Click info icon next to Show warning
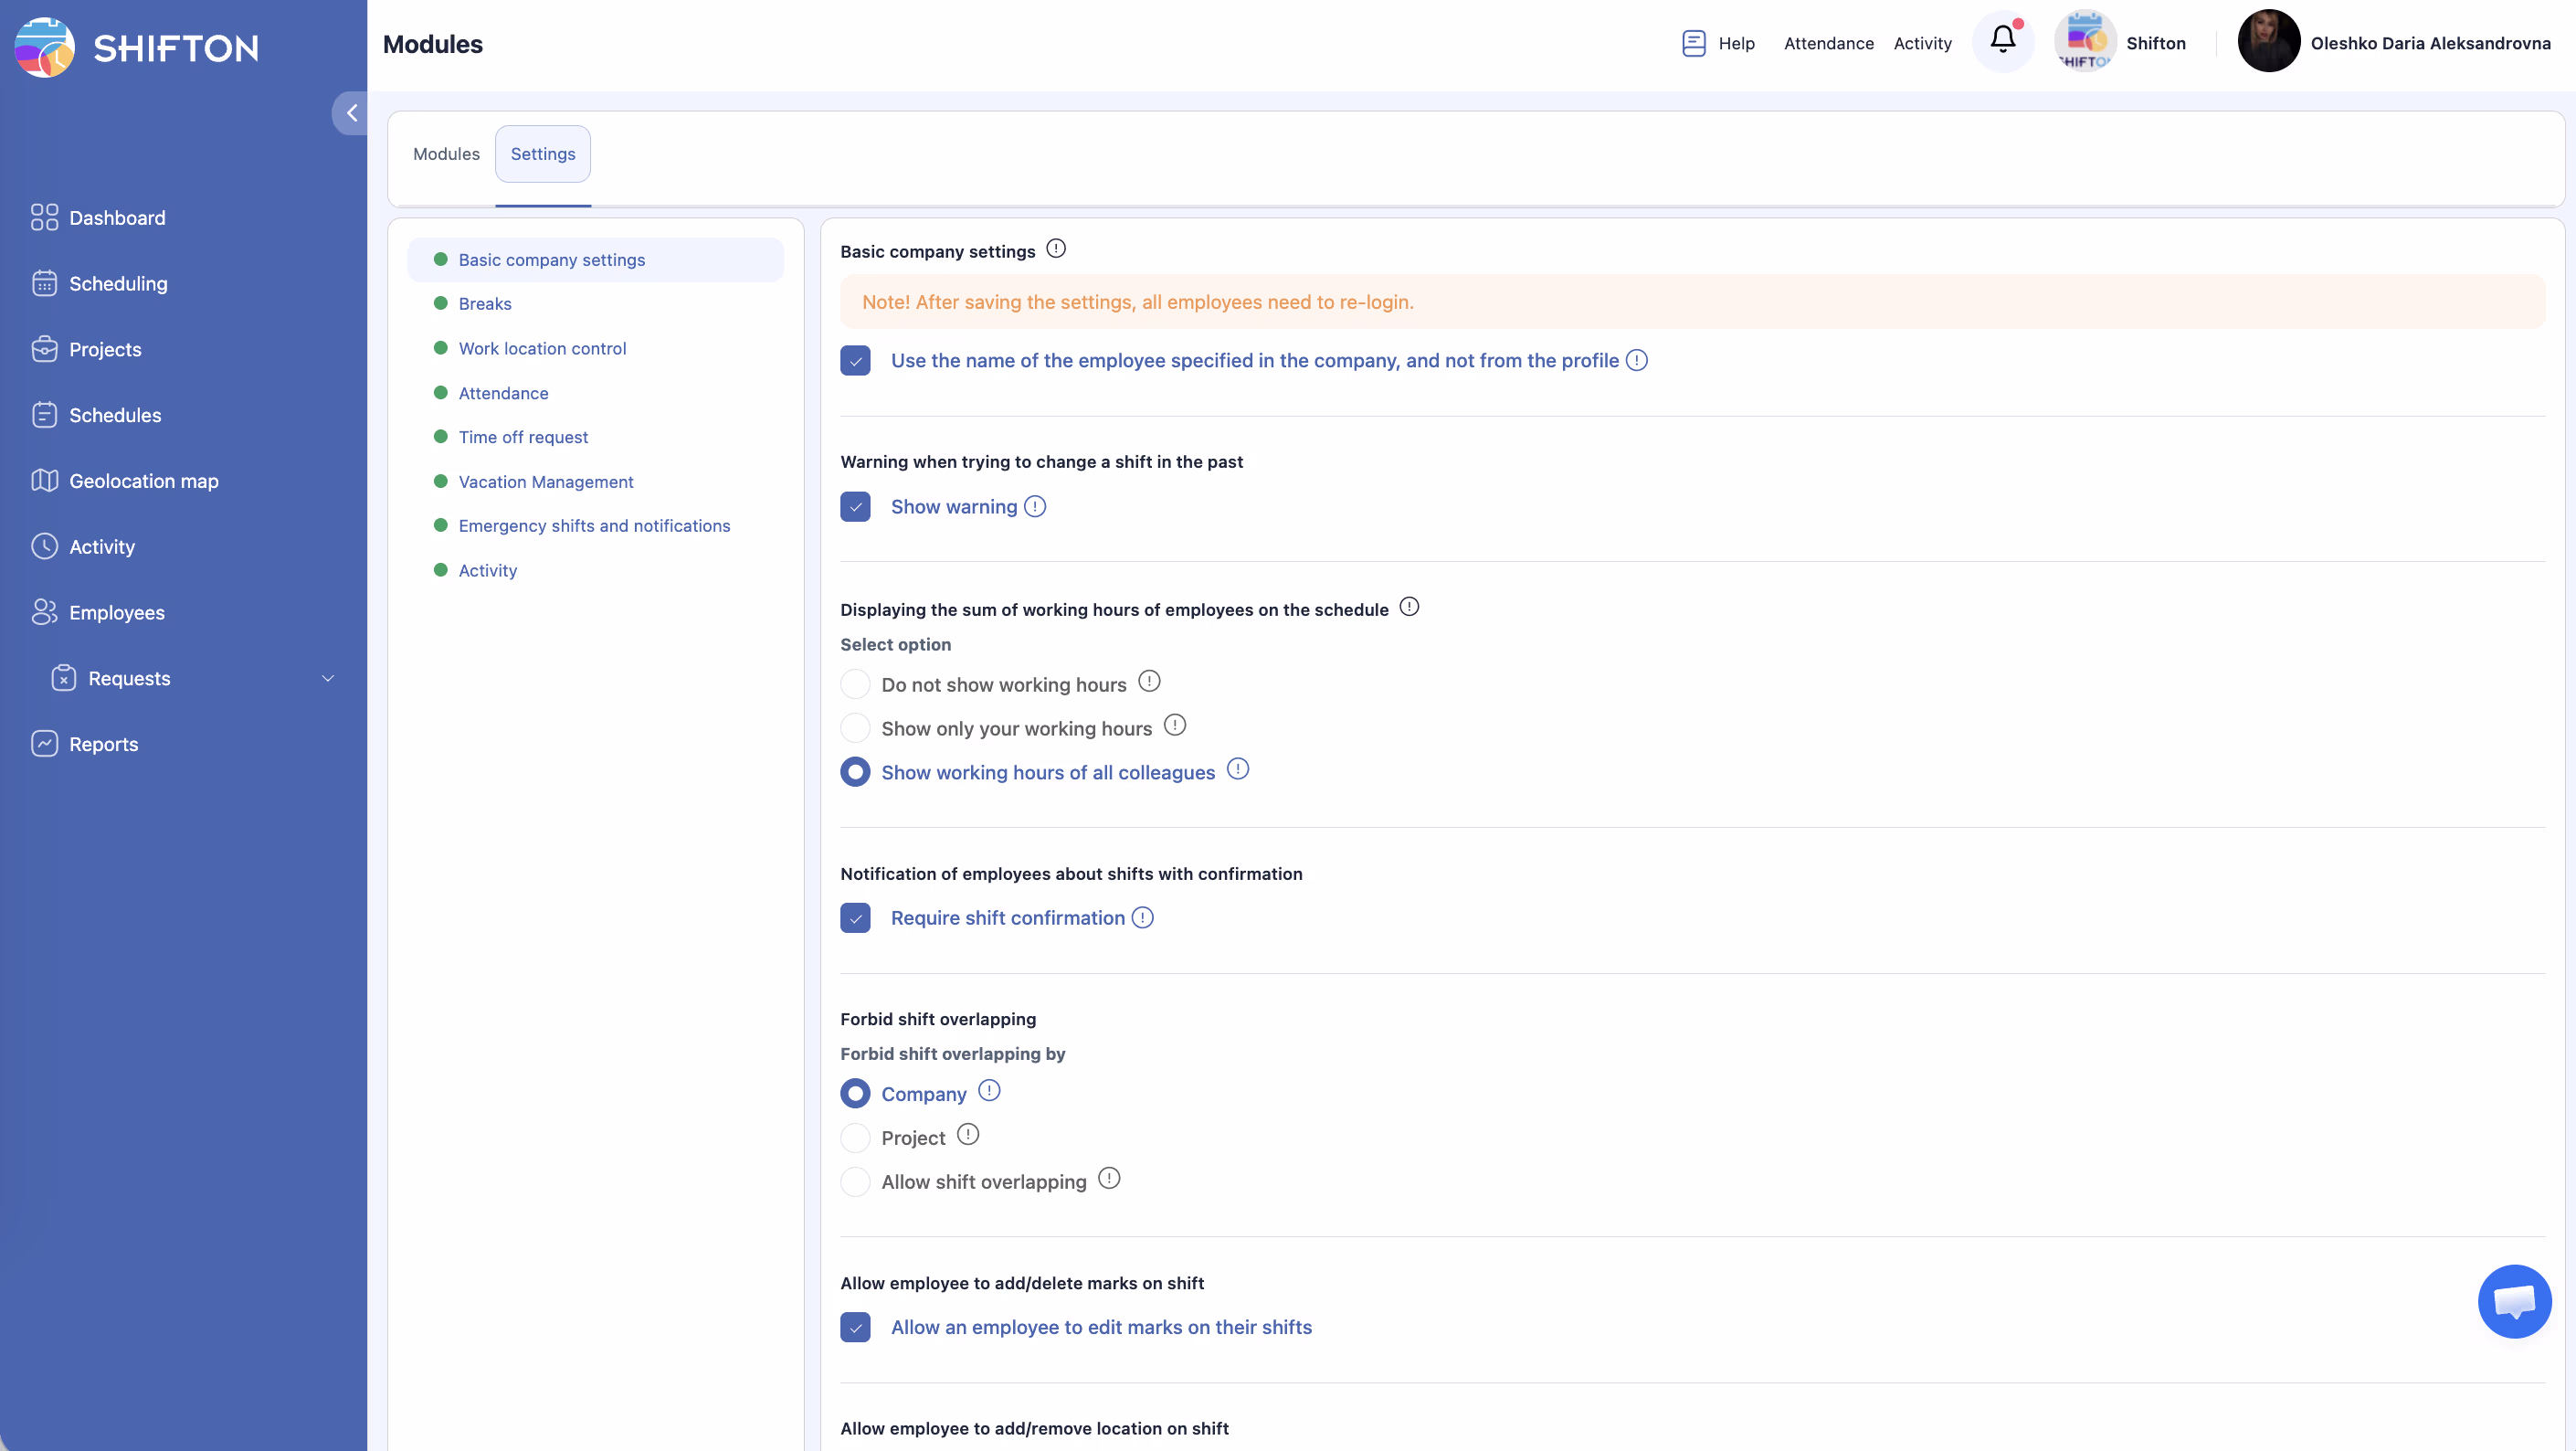 [x=1035, y=507]
